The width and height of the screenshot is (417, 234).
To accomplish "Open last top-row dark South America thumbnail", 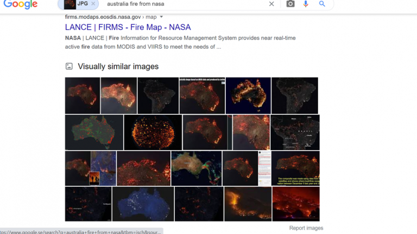I will [x=295, y=95].
